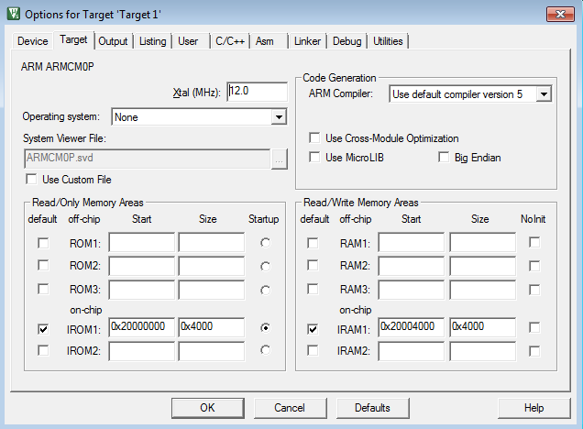583x429 pixels.
Task: Enable the Use MicroLIB checkbox
Action: [315, 158]
